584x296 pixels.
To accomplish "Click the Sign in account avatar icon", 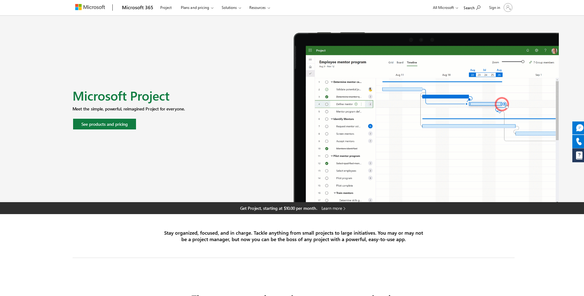I will [508, 8].
